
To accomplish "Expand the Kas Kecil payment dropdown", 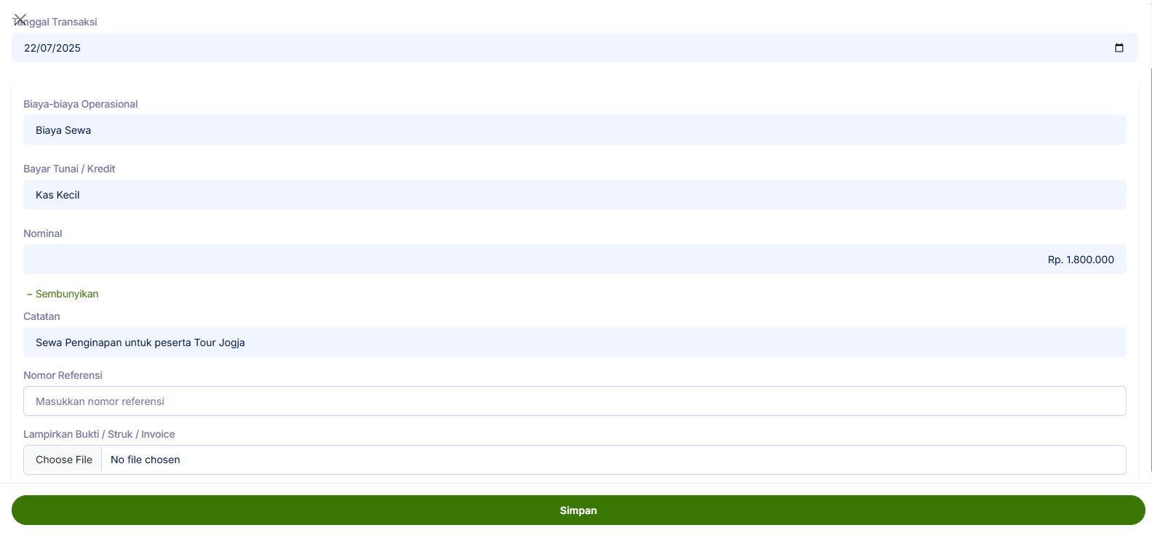I will 574,195.
